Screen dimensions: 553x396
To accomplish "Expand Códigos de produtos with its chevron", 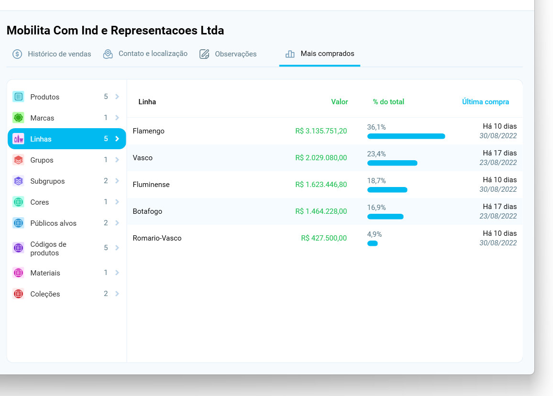I will click(x=117, y=248).
